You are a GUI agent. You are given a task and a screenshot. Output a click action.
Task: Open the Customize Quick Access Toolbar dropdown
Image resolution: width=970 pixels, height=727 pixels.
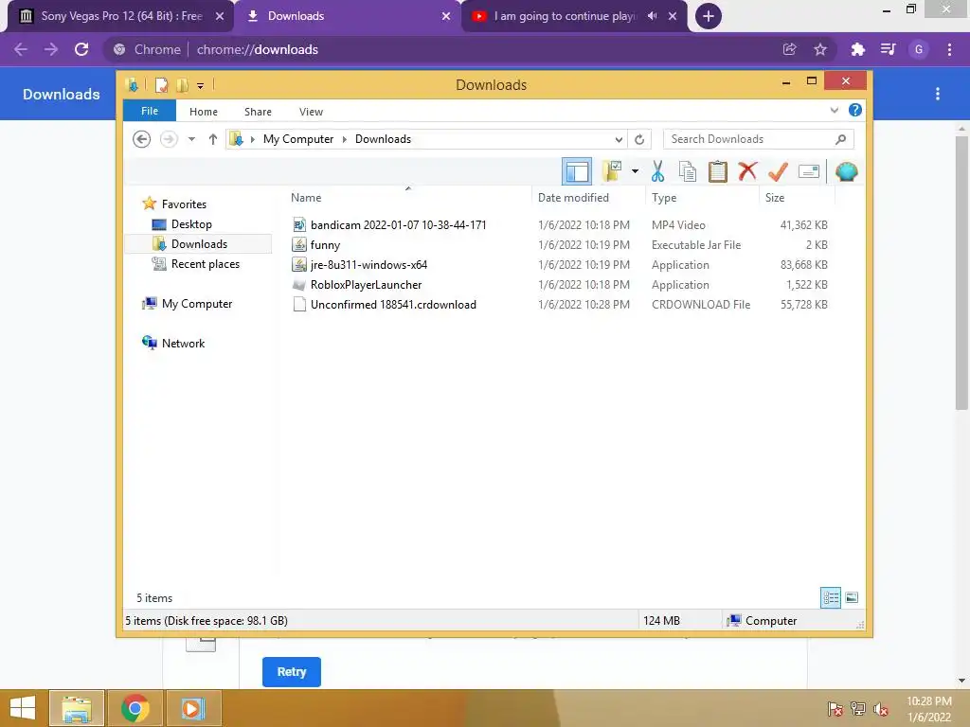coord(201,86)
